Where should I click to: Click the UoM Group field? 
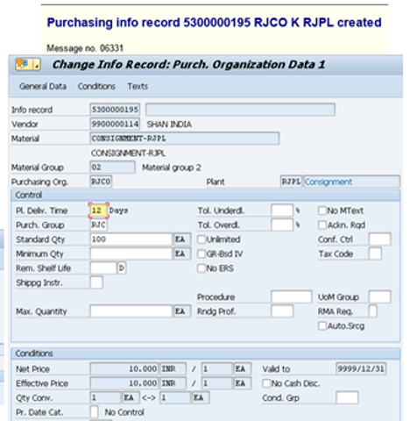(379, 296)
